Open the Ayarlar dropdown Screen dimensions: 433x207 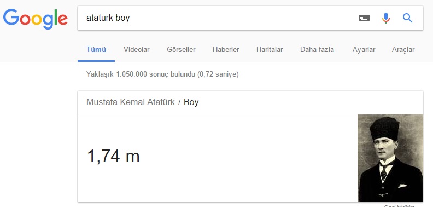[364, 49]
